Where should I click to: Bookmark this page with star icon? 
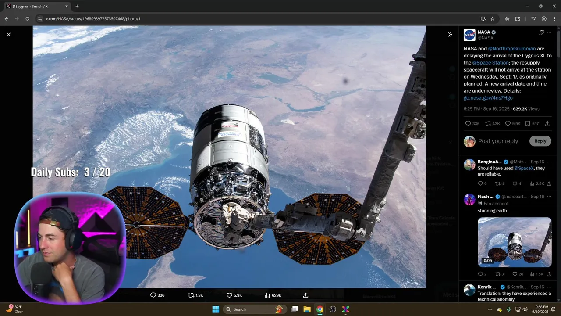[493, 18]
